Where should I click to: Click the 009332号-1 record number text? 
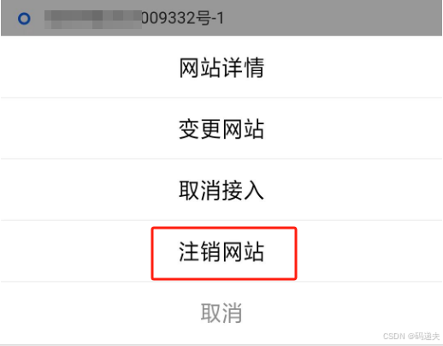[x=182, y=19]
